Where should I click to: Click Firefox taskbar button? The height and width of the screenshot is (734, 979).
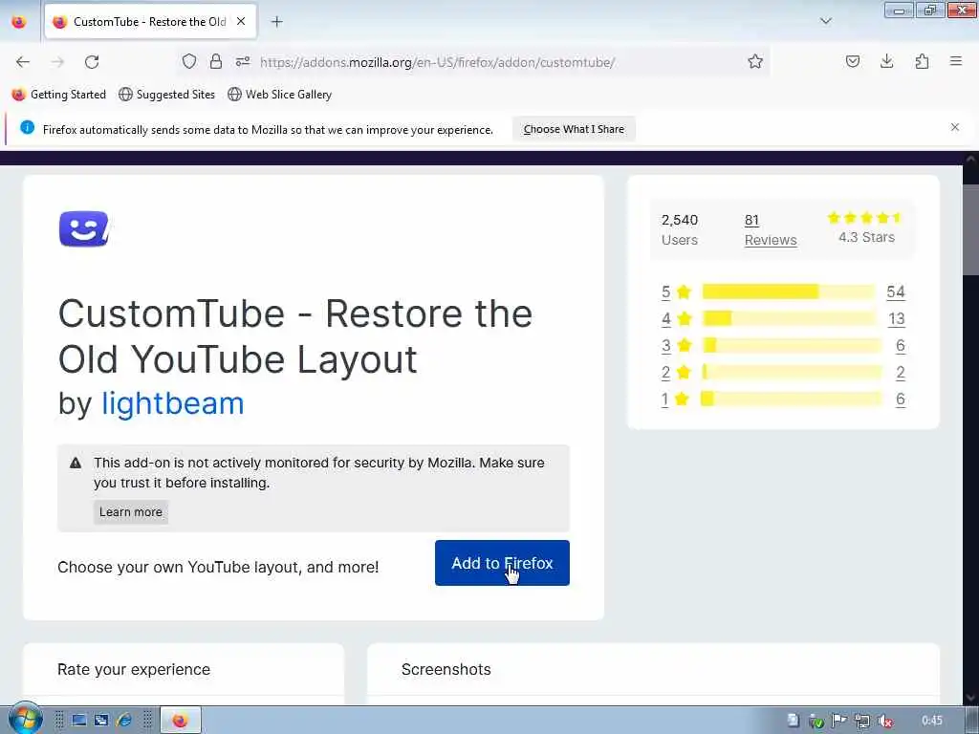tap(181, 721)
